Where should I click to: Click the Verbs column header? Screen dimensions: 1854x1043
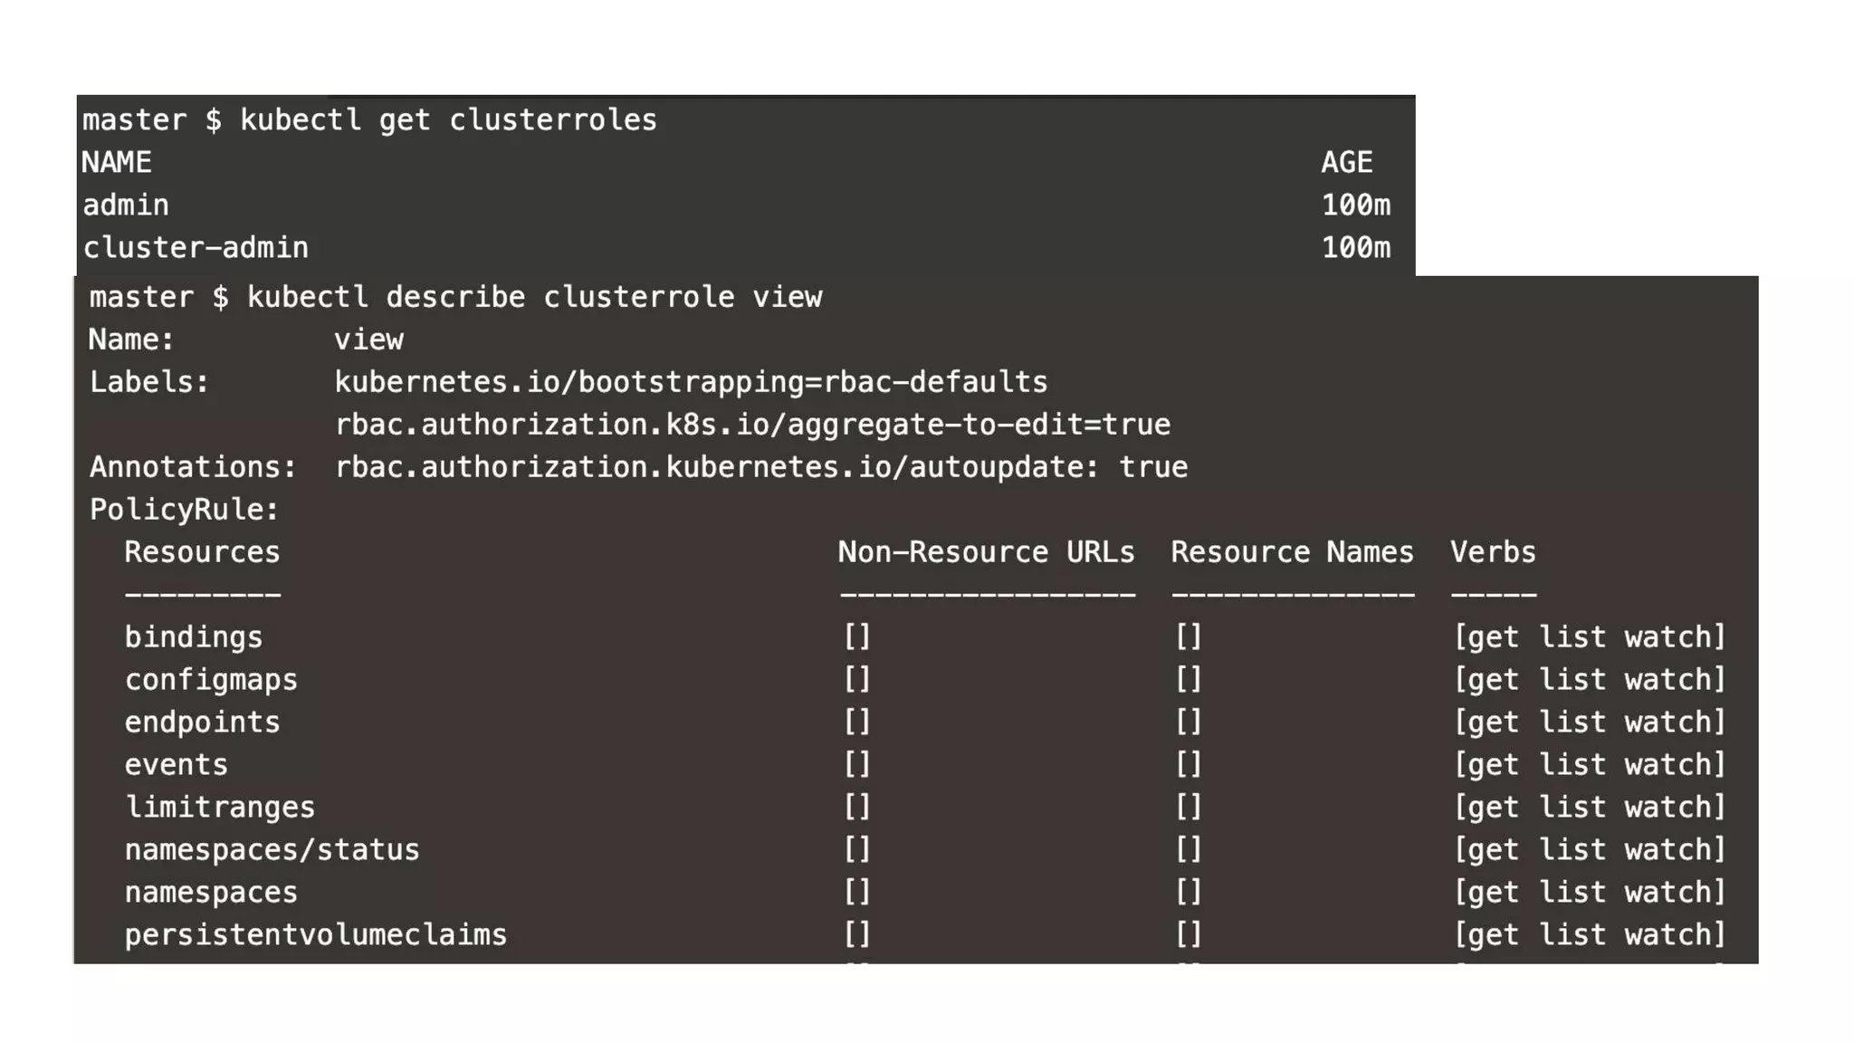[x=1493, y=552]
